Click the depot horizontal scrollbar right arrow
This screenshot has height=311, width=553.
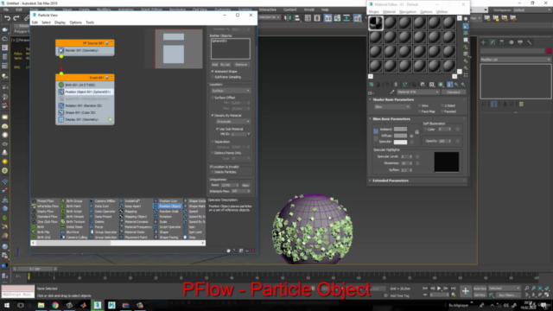pos(203,243)
